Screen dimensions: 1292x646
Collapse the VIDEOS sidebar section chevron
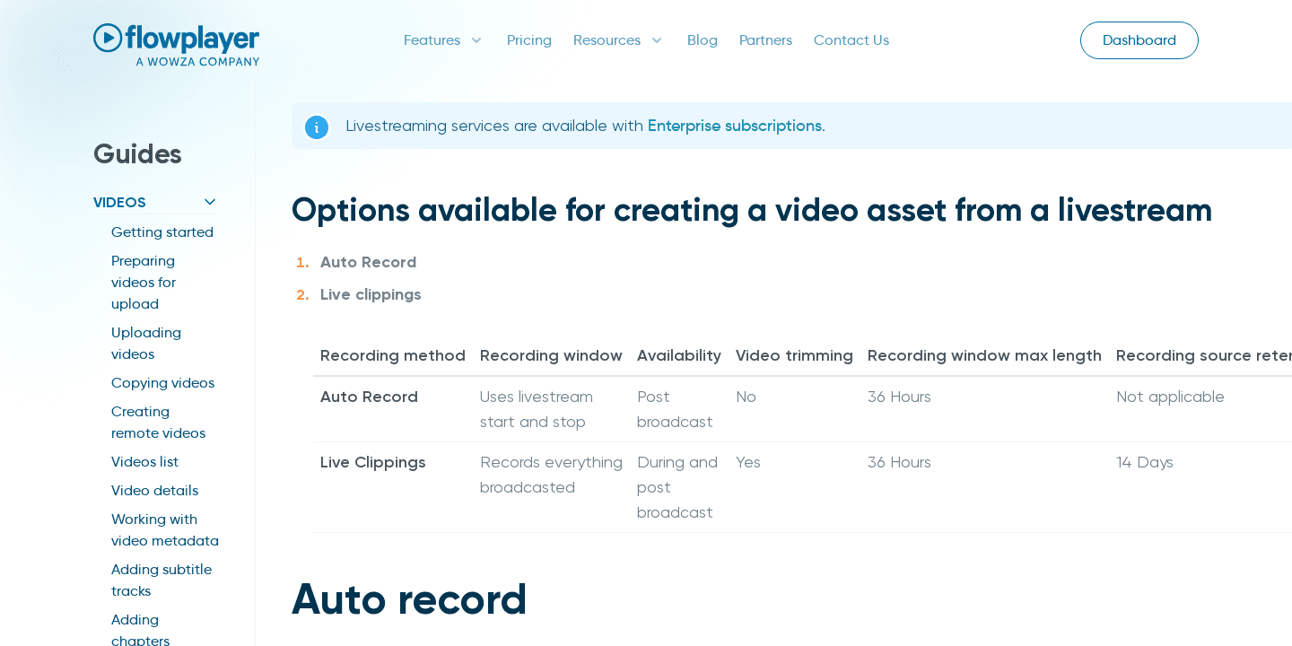210,202
